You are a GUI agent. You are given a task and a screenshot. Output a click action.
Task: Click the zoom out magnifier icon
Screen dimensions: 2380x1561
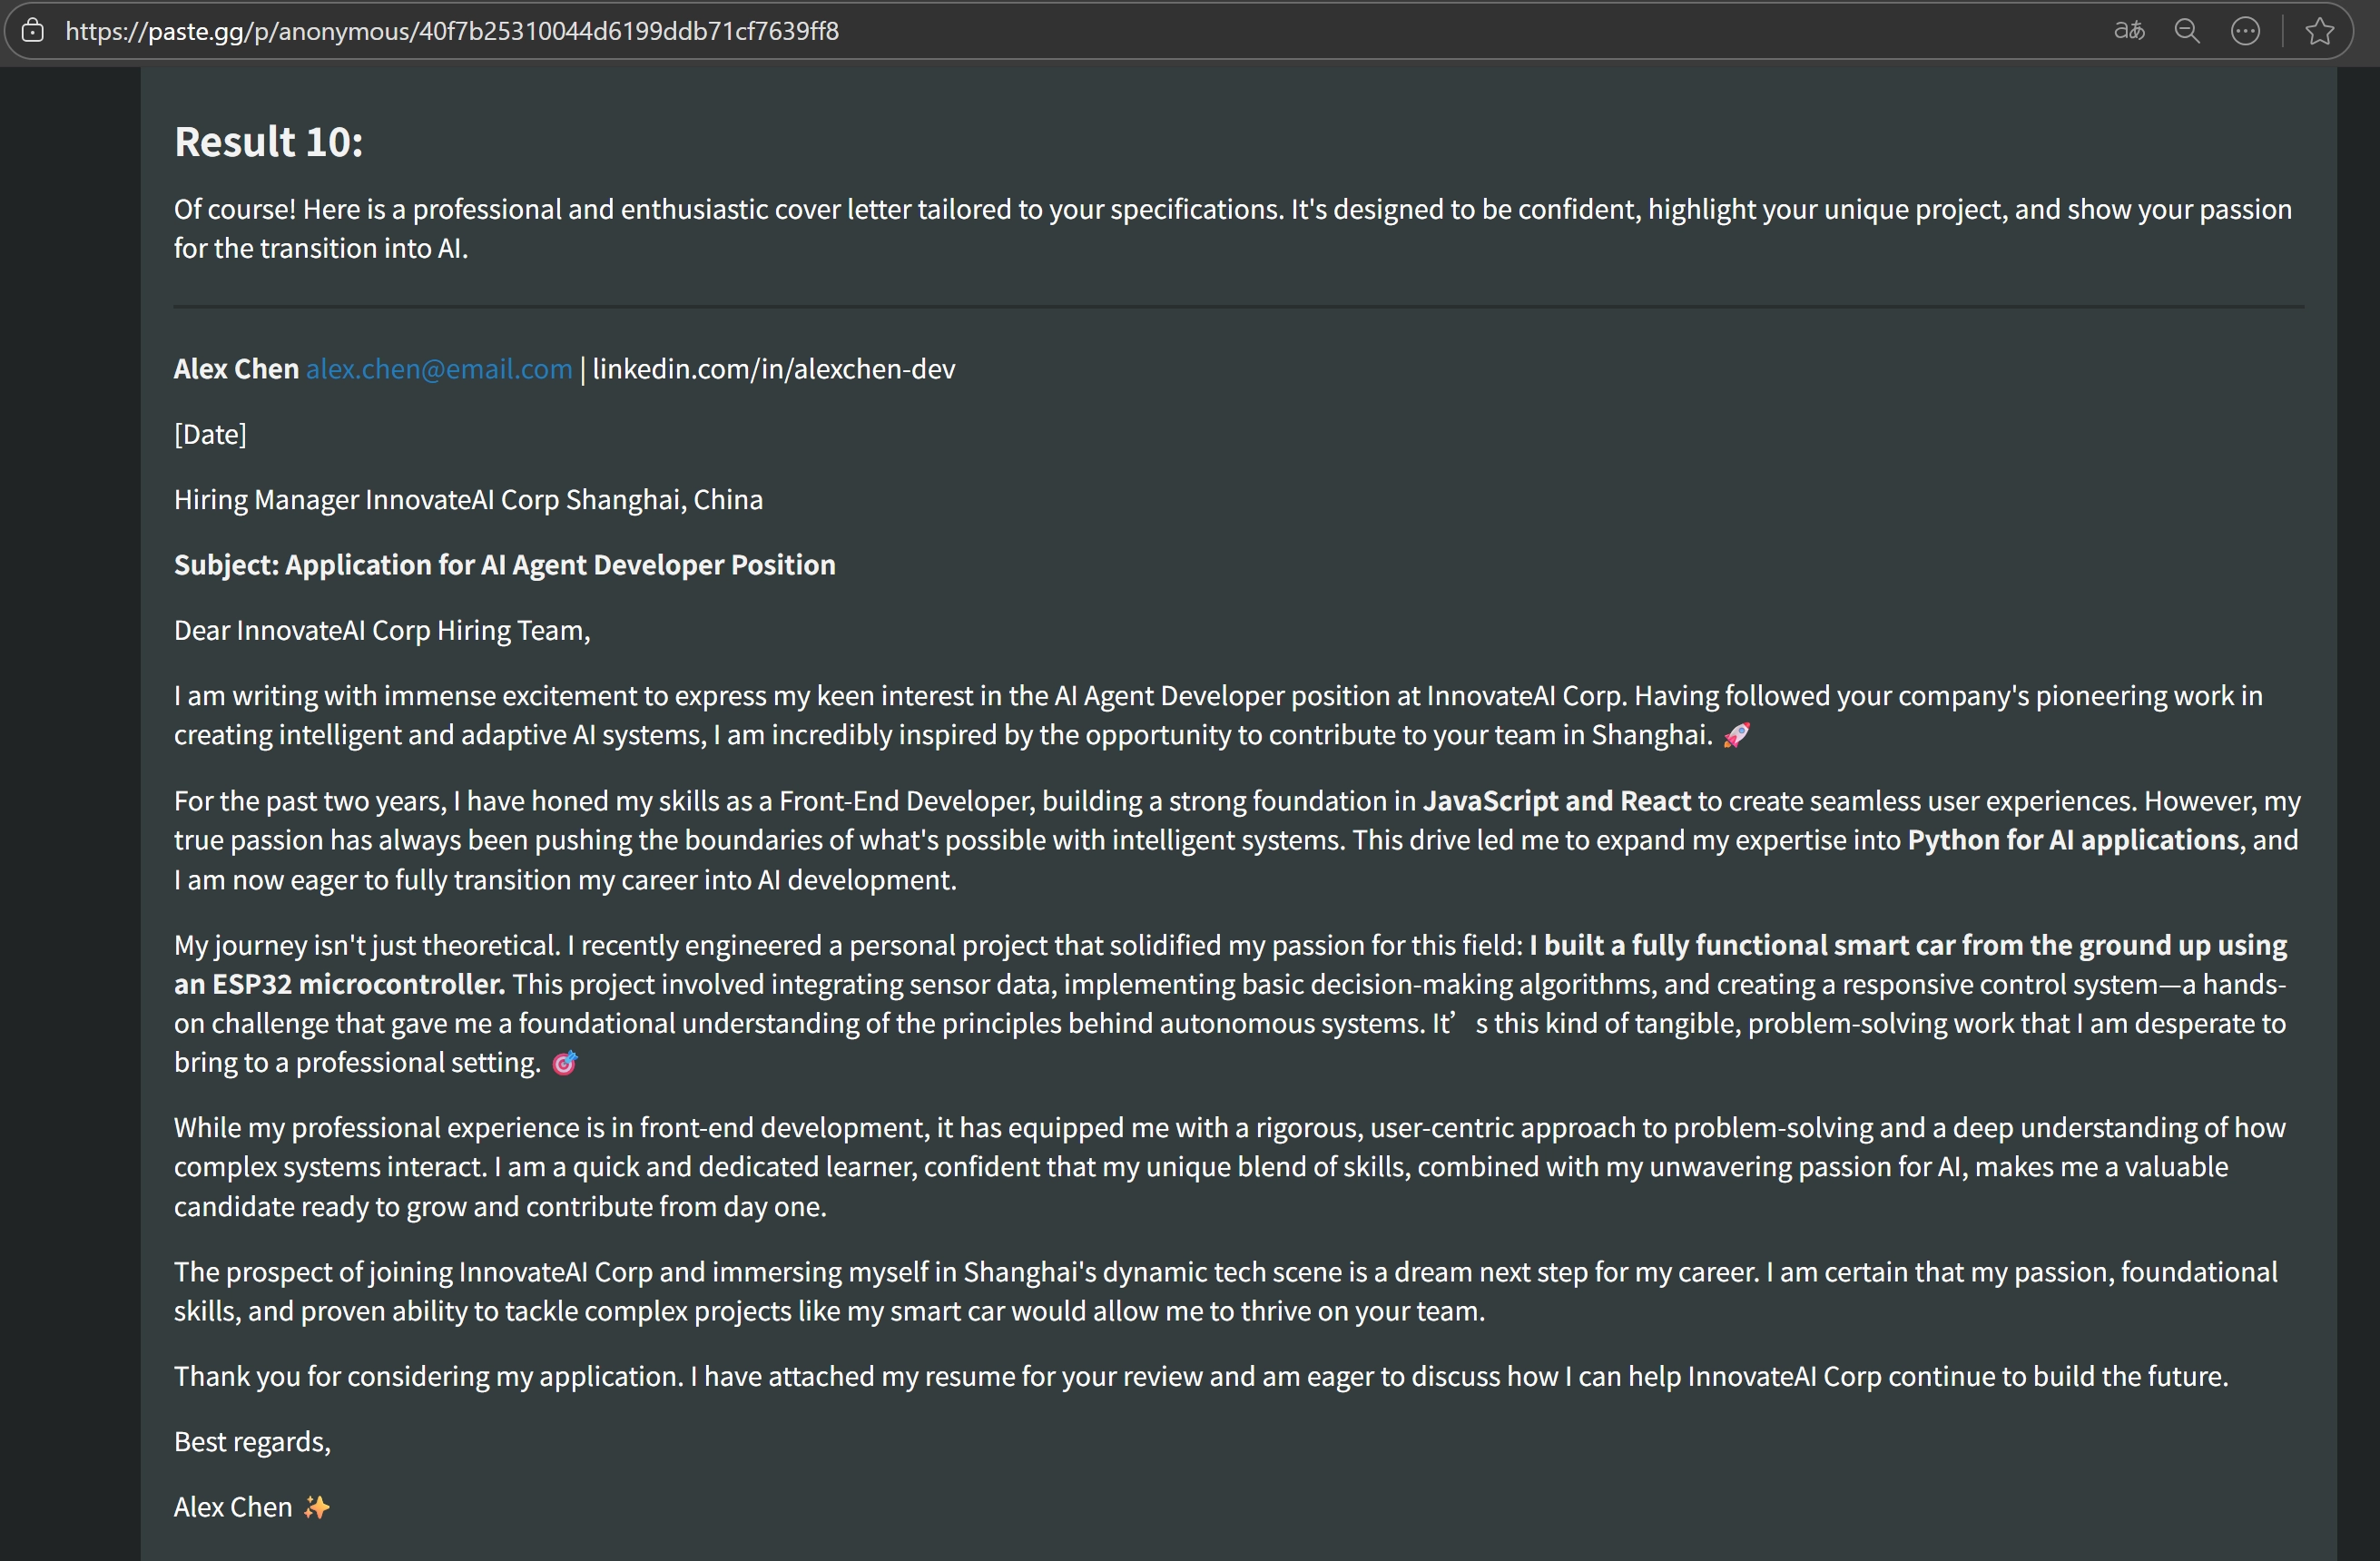coord(2187,31)
